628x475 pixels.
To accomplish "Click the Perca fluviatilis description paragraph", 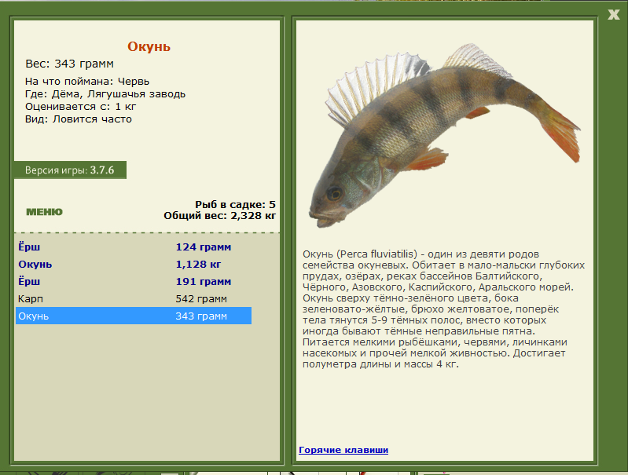I will [444, 309].
